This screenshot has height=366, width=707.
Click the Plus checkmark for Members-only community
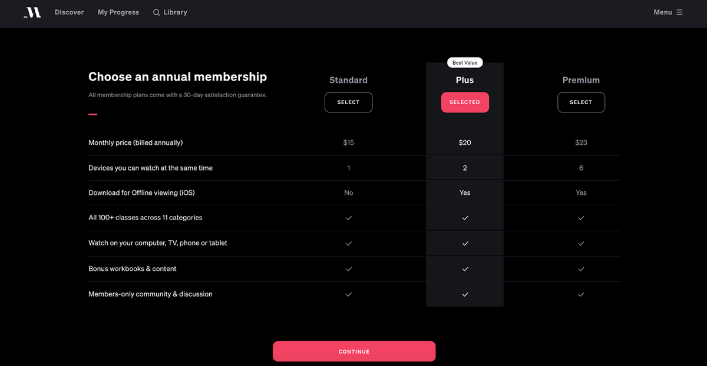465,294
